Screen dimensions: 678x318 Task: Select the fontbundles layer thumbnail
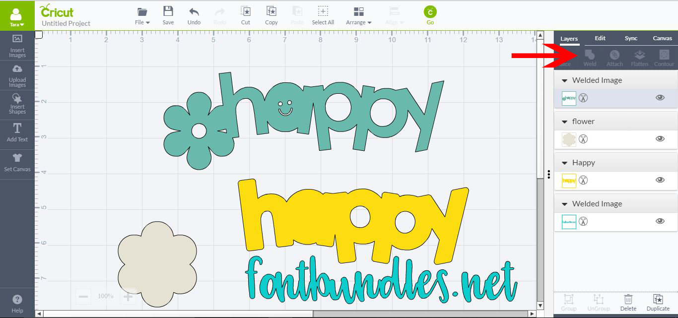click(x=569, y=222)
